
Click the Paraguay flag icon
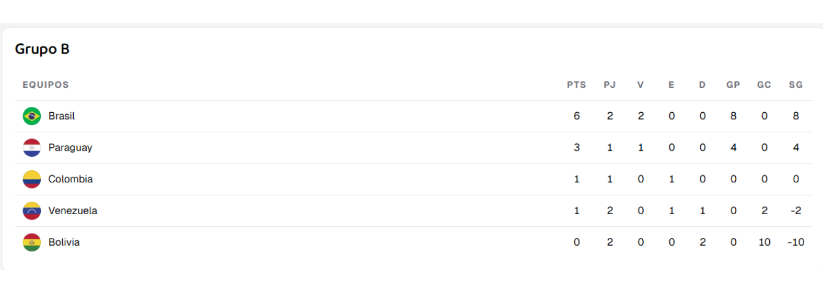pyautogui.click(x=32, y=148)
